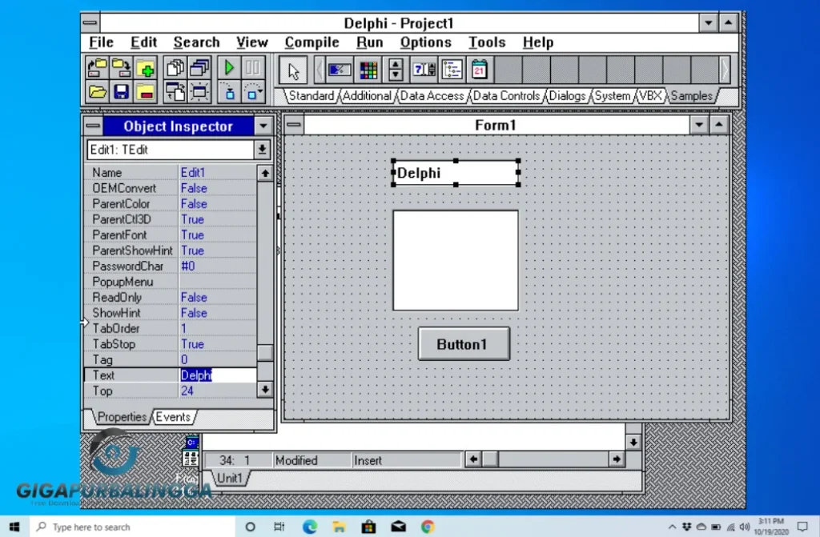
Task: Select the ColorGrid color palette component
Action: pos(369,70)
